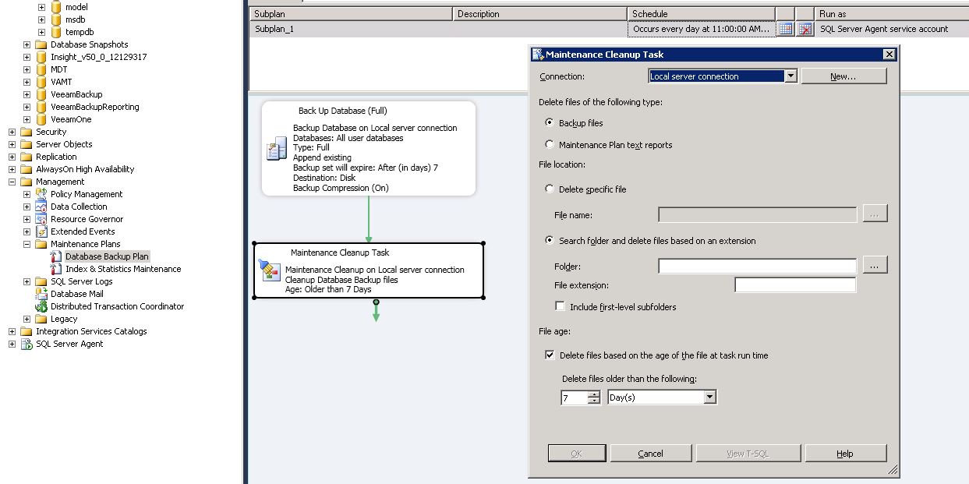Expand the AlwaysOn High Availability node

12,169
